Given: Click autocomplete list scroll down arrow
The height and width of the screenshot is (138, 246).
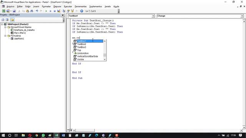Looking at the screenshot, I should tap(105, 59).
